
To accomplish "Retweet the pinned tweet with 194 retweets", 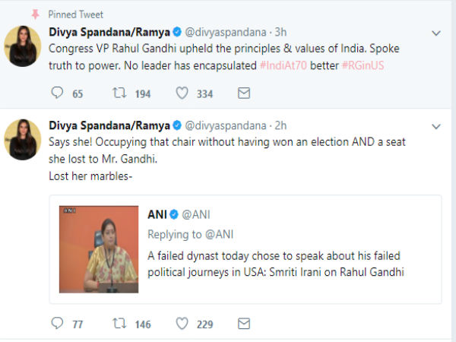I will [119, 93].
